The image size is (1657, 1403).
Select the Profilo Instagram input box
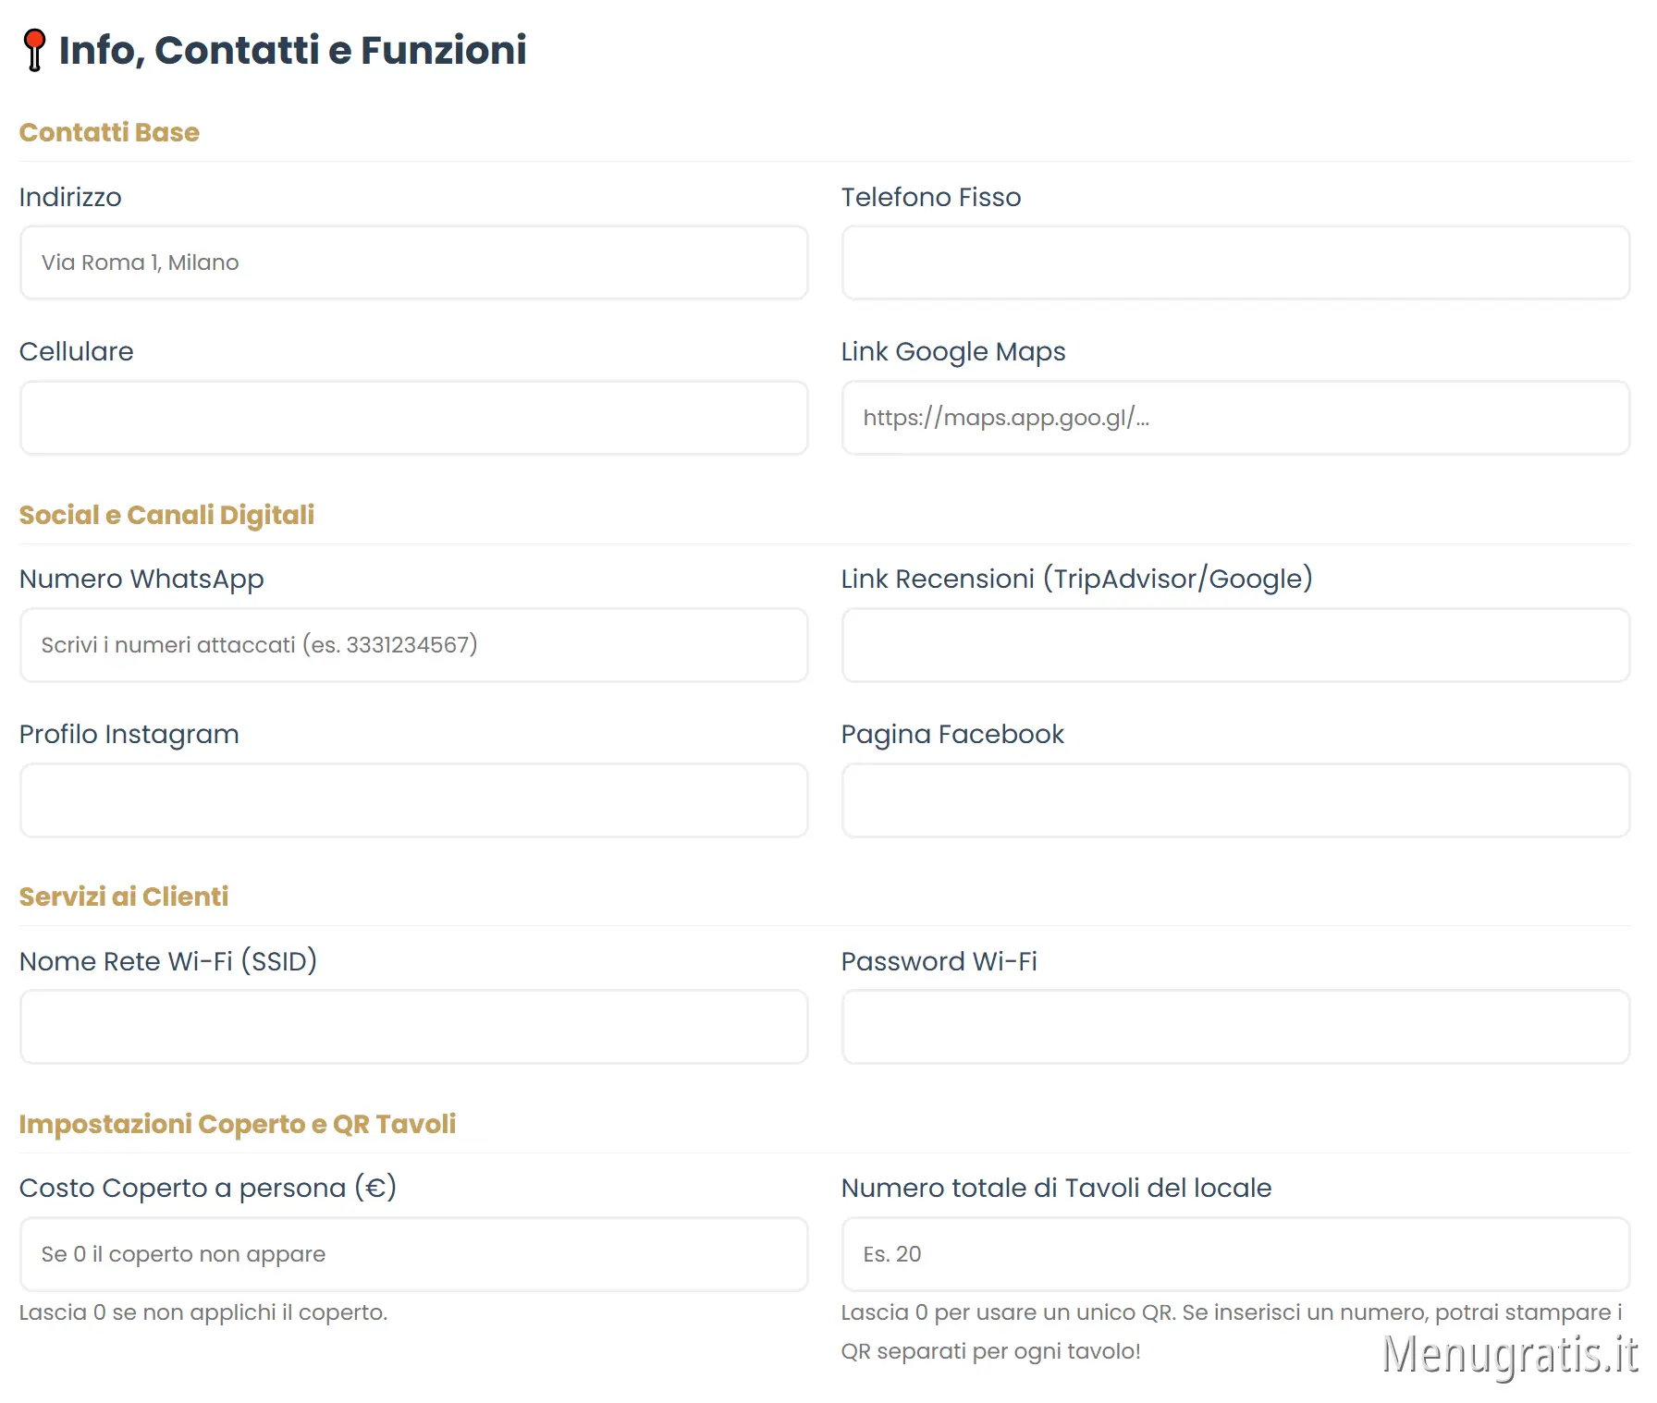point(413,800)
